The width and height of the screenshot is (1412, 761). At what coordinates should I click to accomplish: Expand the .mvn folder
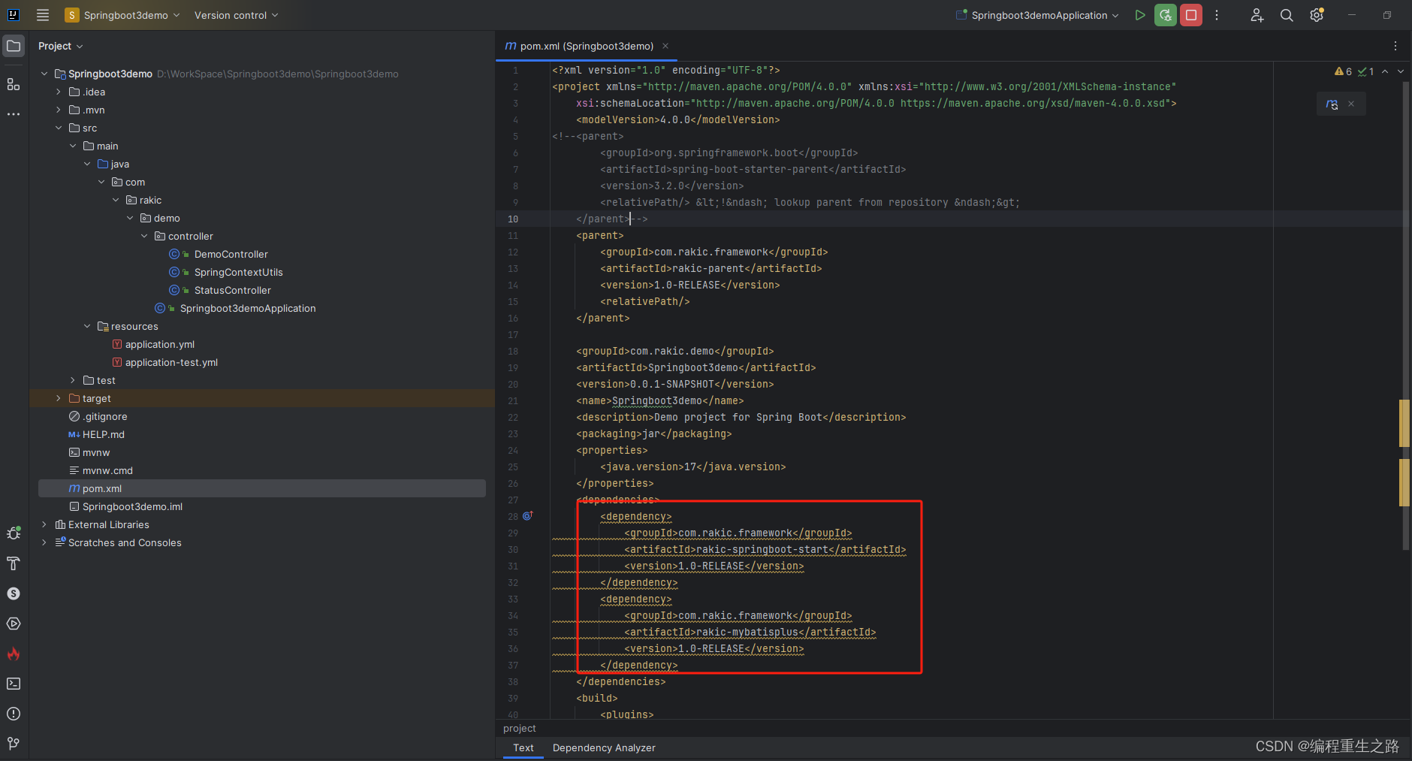pyautogui.click(x=59, y=110)
